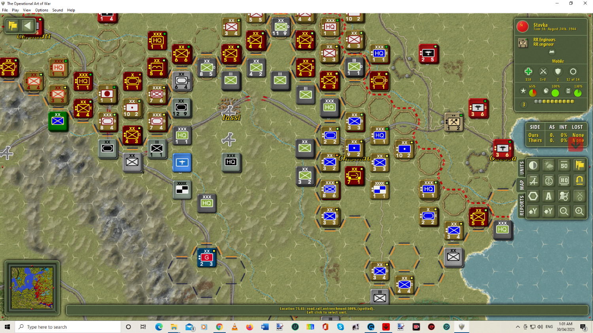Image resolution: width=593 pixels, height=333 pixels.
Task: Click the down-arrow Y button
Action: pos(549,211)
